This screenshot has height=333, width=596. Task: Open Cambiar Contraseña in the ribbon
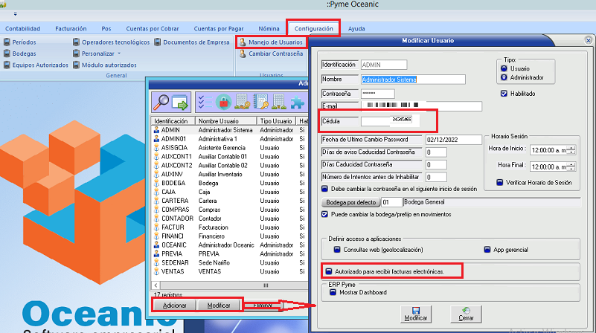[242, 54]
